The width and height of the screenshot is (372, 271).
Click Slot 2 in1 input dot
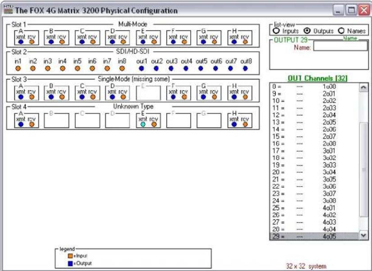coord(18,68)
